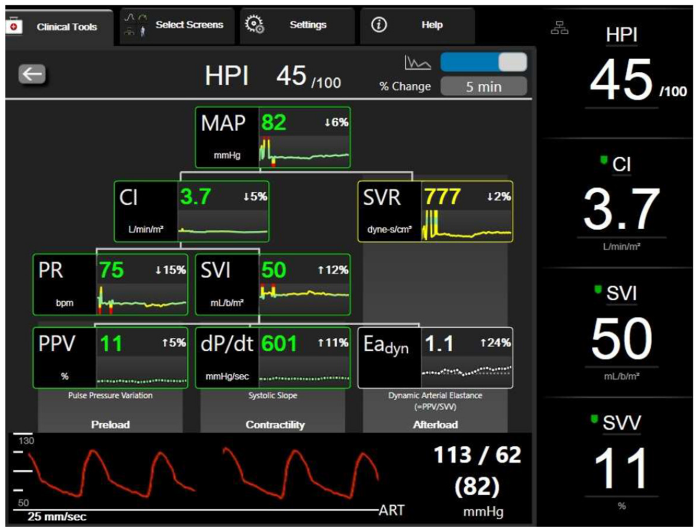This screenshot has width=698, height=532.
Task: Select the SVR parameter tile
Action: click(435, 211)
